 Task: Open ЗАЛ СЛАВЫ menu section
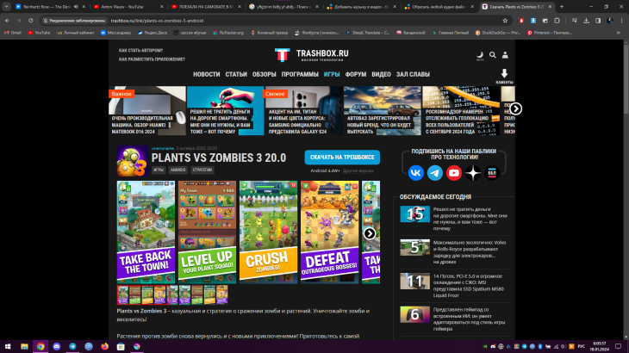coord(413,75)
